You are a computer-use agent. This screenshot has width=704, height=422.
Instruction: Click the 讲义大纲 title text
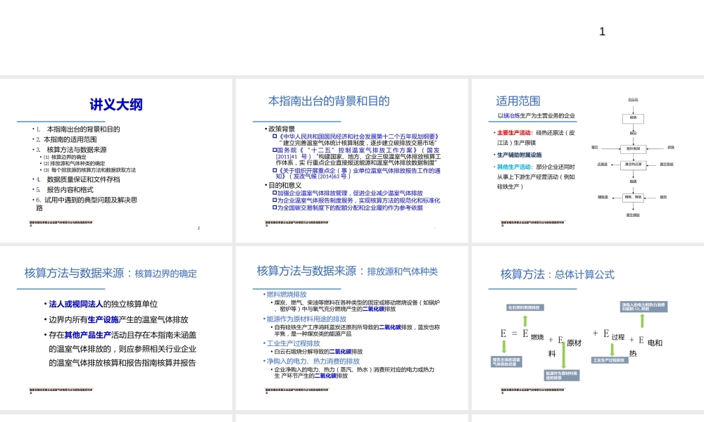point(116,105)
